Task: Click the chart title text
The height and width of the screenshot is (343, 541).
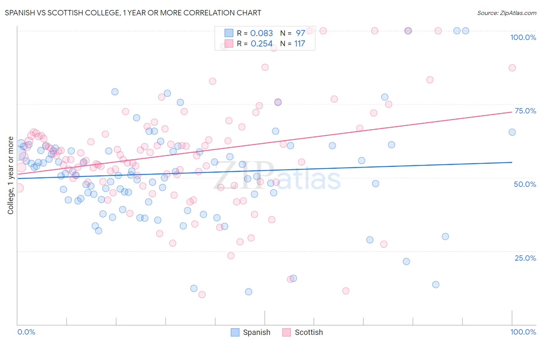Action: click(x=133, y=13)
